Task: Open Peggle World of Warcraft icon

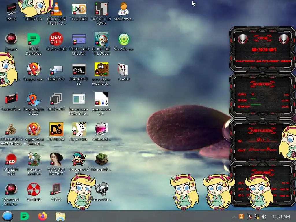Action: coord(34,134)
